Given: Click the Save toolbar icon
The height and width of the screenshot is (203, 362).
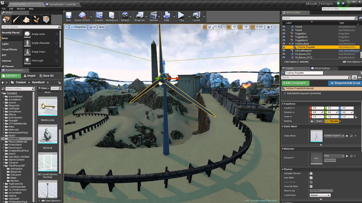Looking at the screenshot, I should 68,17.
